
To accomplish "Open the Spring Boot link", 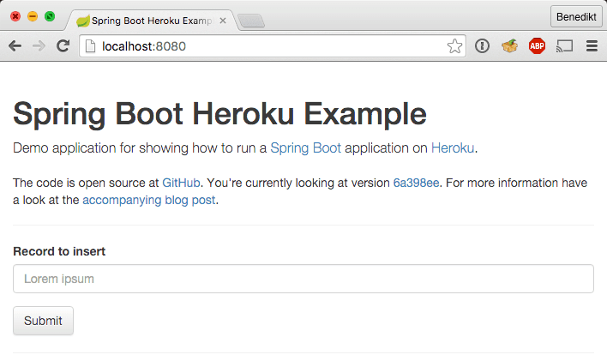I will click(x=305, y=147).
